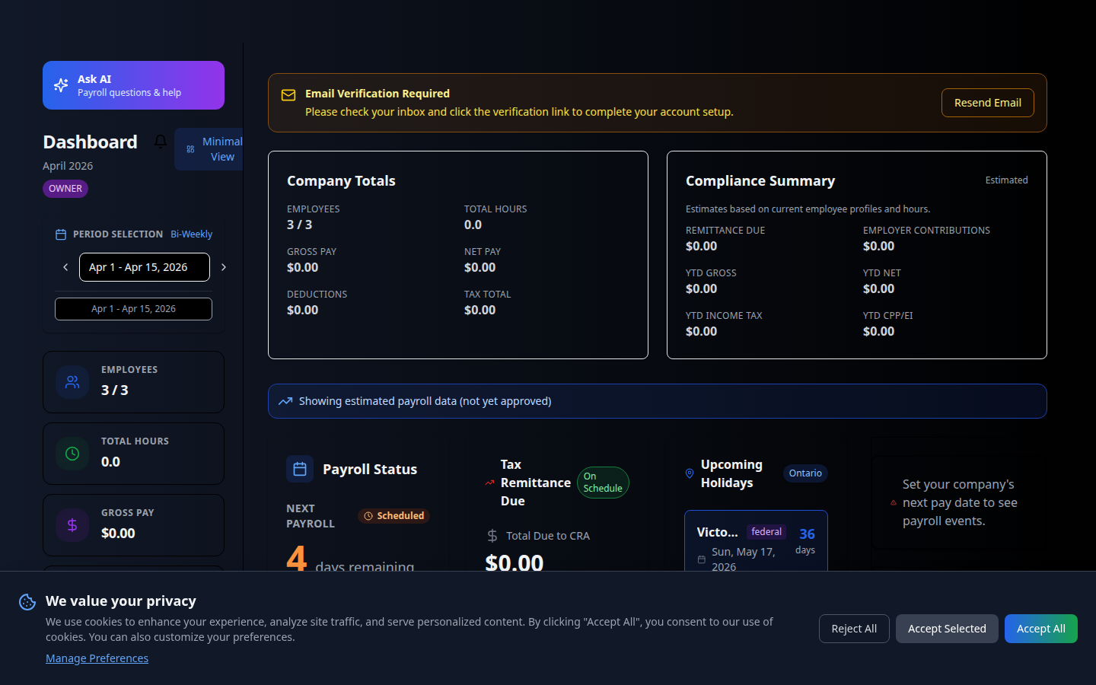Click the clock icon in Scheduled badge
The image size is (1096, 685).
(x=368, y=516)
